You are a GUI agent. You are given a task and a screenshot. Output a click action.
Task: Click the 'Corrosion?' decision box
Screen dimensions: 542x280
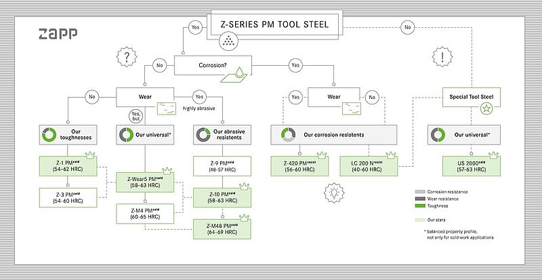(213, 65)
